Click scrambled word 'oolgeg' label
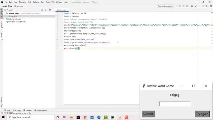The width and height of the screenshot is (213, 120). [174, 95]
